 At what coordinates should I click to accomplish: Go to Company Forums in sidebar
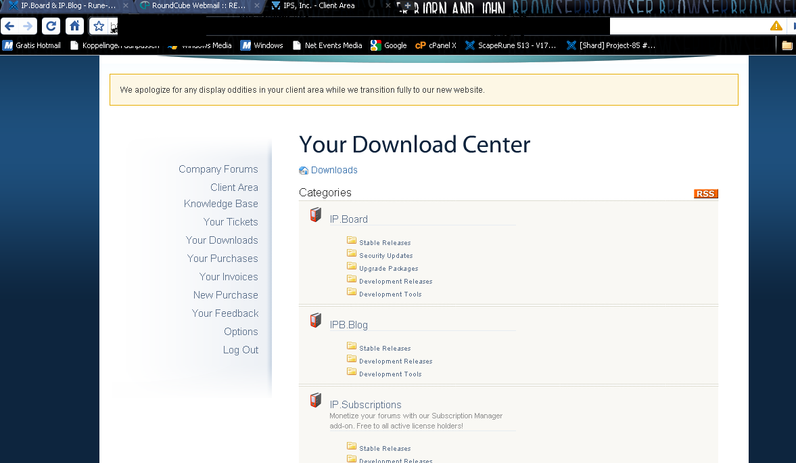[218, 169]
